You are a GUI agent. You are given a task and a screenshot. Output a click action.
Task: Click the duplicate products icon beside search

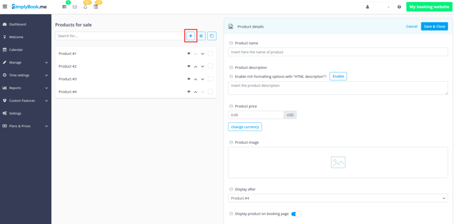point(212,36)
